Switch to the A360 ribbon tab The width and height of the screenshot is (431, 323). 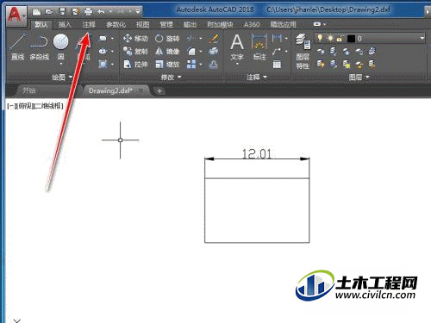coord(252,24)
